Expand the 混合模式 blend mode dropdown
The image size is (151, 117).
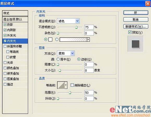[77, 21]
